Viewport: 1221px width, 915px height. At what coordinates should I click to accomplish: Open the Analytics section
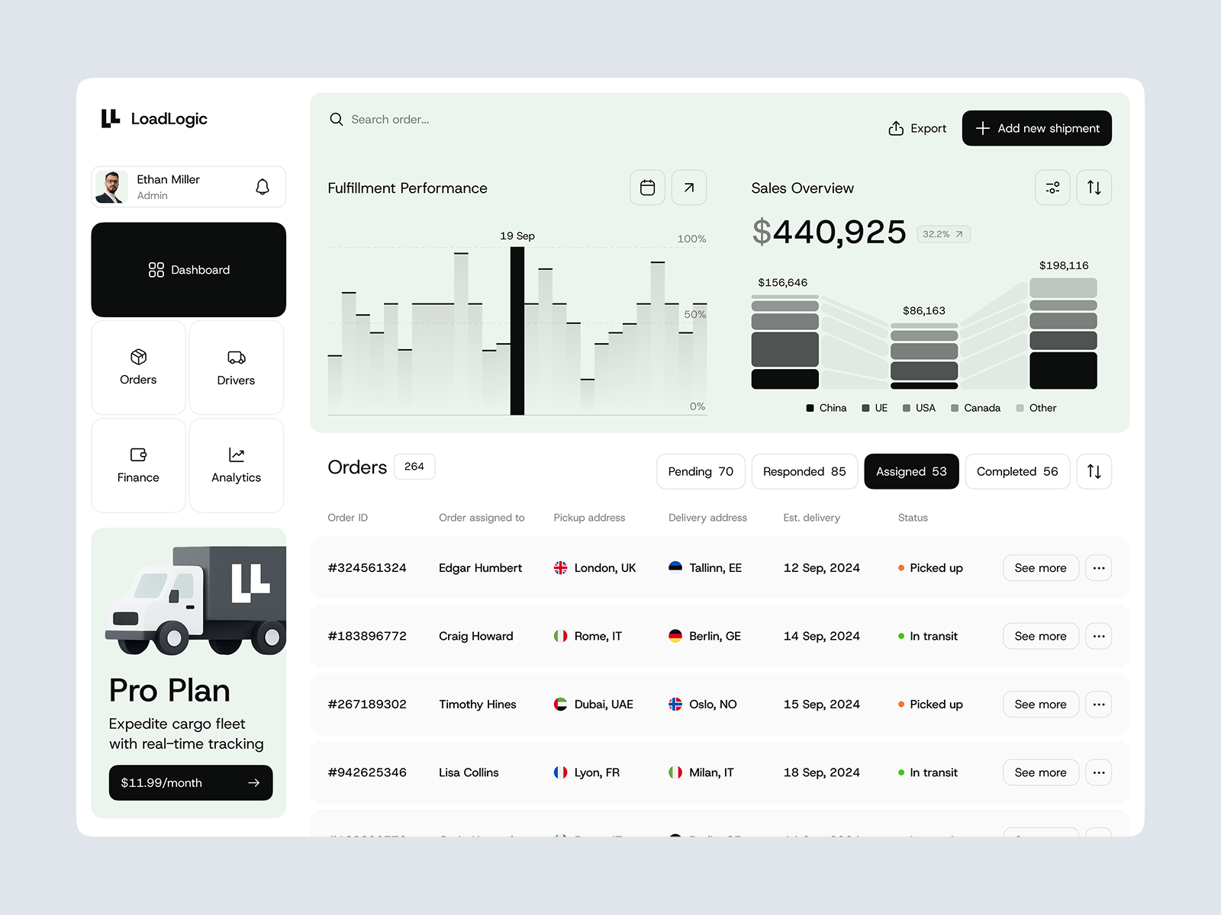236,465
